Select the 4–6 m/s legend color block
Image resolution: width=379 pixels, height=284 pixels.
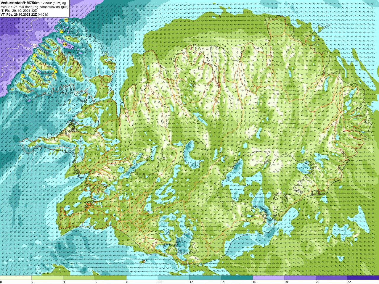pos(79,278)
